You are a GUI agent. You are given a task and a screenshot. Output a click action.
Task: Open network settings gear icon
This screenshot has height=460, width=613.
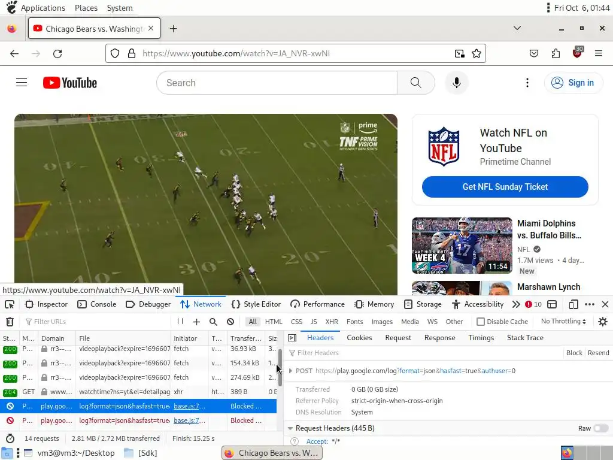click(603, 322)
